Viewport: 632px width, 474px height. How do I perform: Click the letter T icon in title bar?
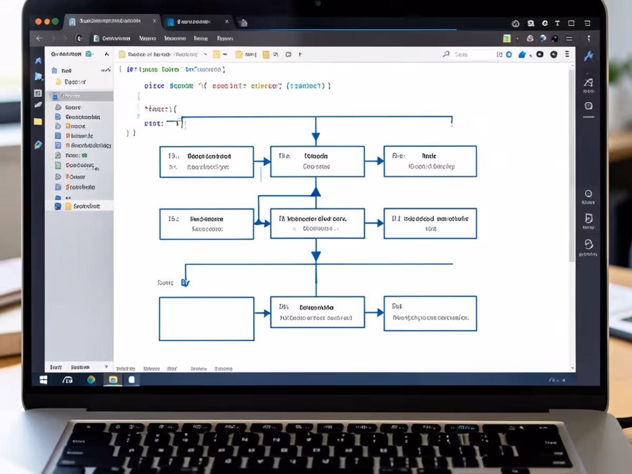pyautogui.click(x=557, y=23)
